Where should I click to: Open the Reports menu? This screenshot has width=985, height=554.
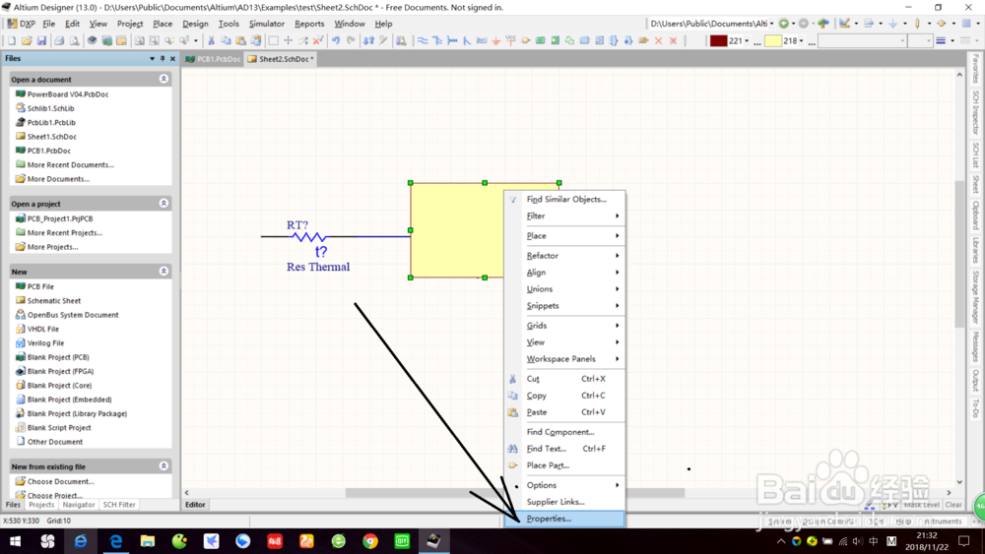[x=309, y=24]
